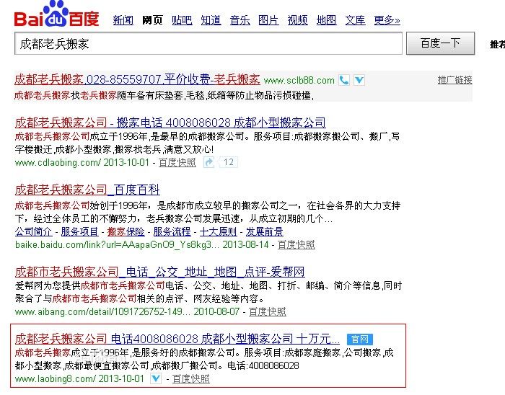Image resolution: width=505 pixels, height=395 pixels.
Task: Open 百度快照 for the aibang.com result
Action: [268, 312]
